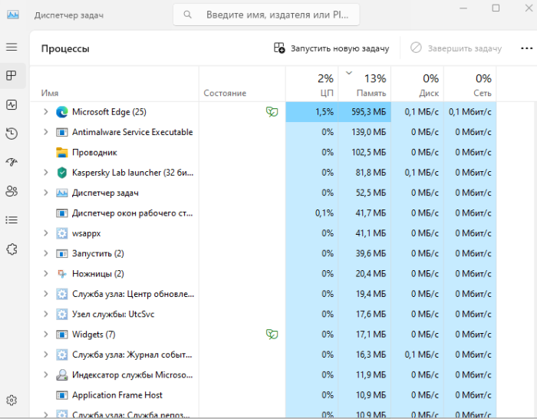The width and height of the screenshot is (537, 419).
Task: Expand the Ножницы (2) row
Action: point(46,273)
